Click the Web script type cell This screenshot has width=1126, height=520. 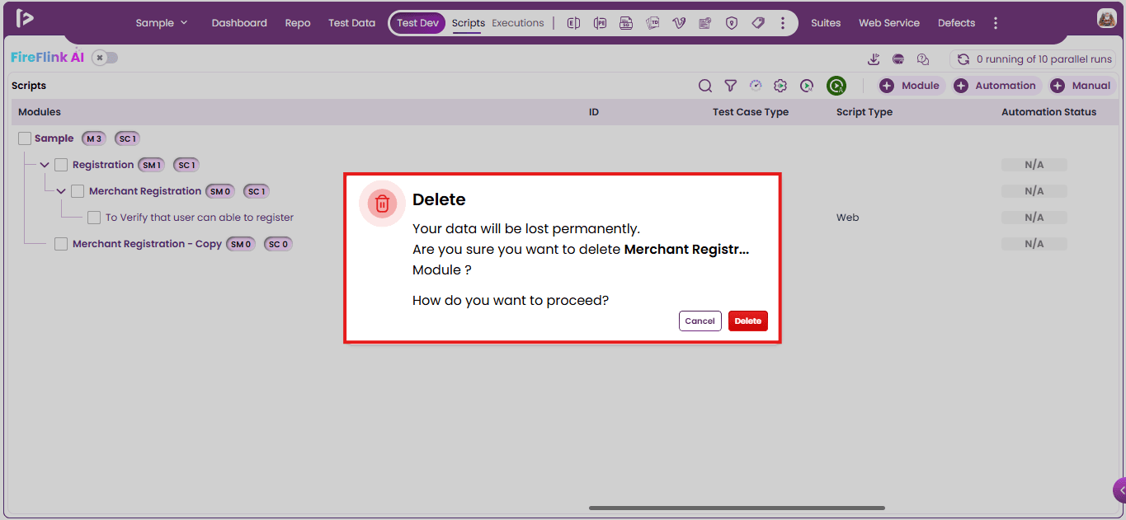click(x=847, y=218)
